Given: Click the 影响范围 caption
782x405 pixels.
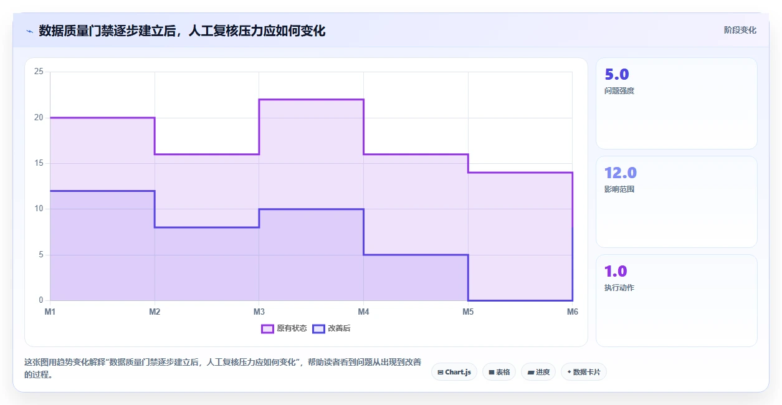Looking at the screenshot, I should pyautogui.click(x=619, y=189).
